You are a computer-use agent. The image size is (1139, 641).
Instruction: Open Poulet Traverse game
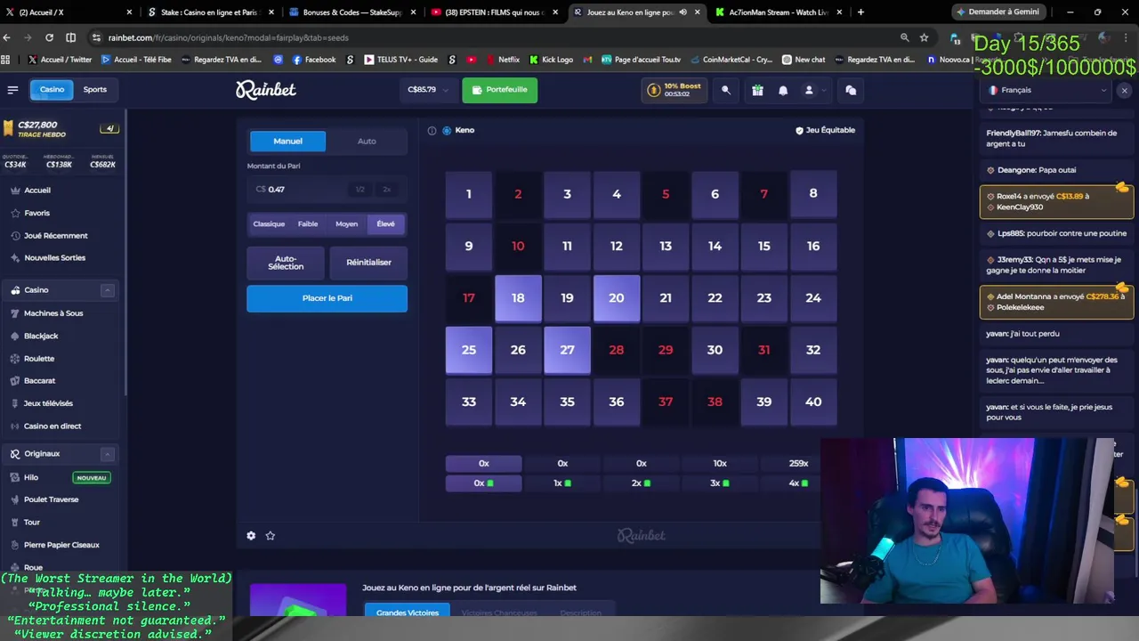click(51, 499)
